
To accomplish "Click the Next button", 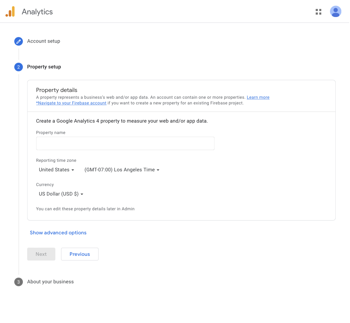I will [41, 254].
